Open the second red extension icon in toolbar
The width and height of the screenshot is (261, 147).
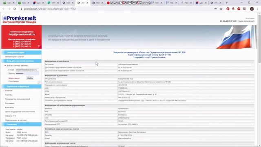233,9
